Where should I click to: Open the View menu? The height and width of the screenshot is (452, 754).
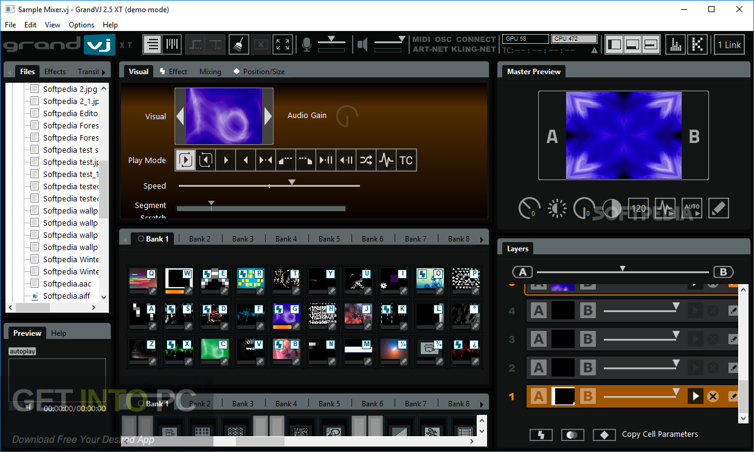click(52, 25)
